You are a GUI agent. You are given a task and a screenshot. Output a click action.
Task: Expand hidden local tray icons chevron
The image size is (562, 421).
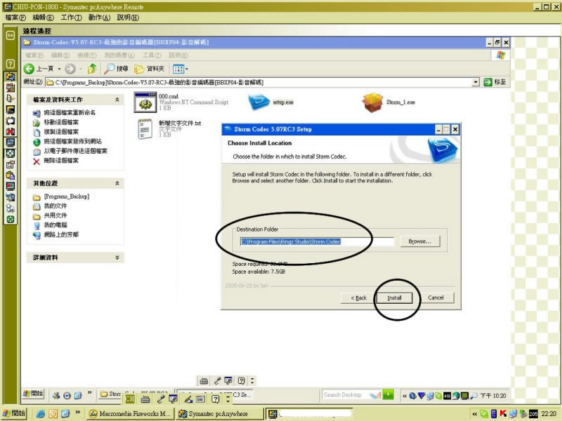click(x=475, y=414)
